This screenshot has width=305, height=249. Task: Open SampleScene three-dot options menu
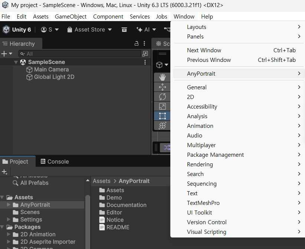pos(145,62)
